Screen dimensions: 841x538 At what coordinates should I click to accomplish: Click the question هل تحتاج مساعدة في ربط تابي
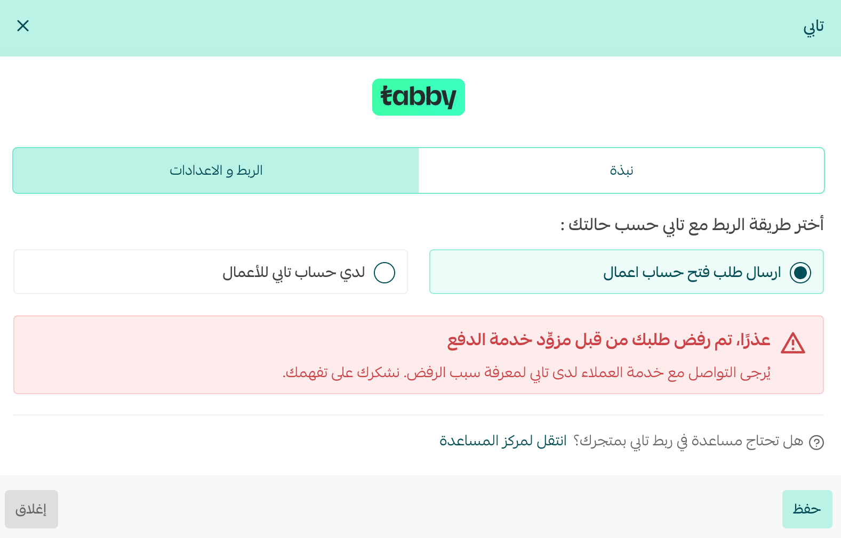pos(688,441)
